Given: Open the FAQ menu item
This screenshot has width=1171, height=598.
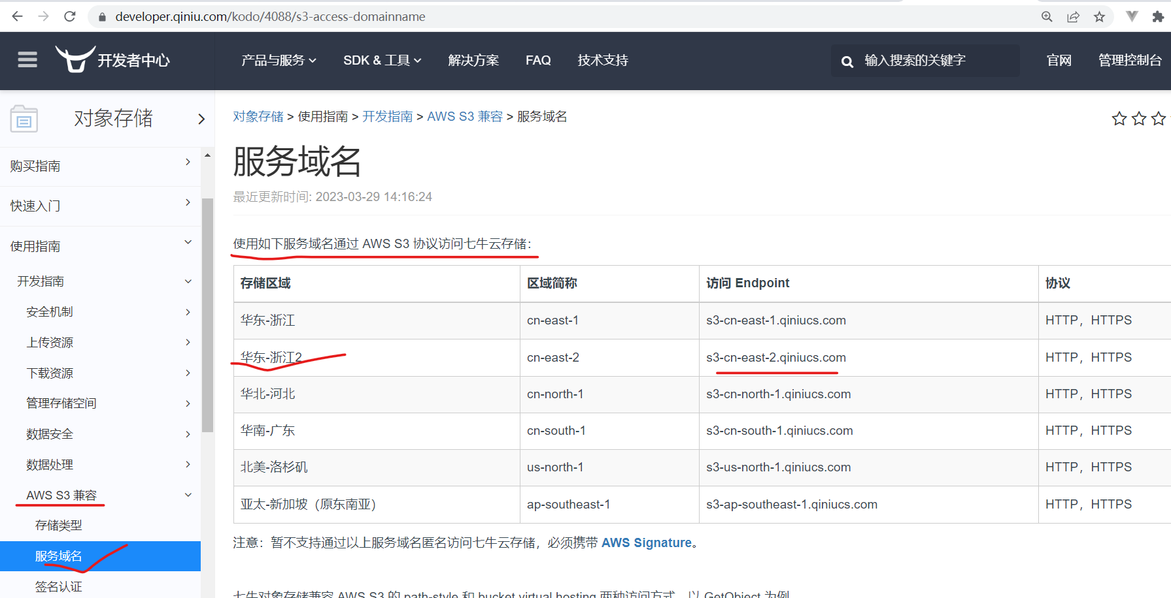Looking at the screenshot, I should click(538, 60).
